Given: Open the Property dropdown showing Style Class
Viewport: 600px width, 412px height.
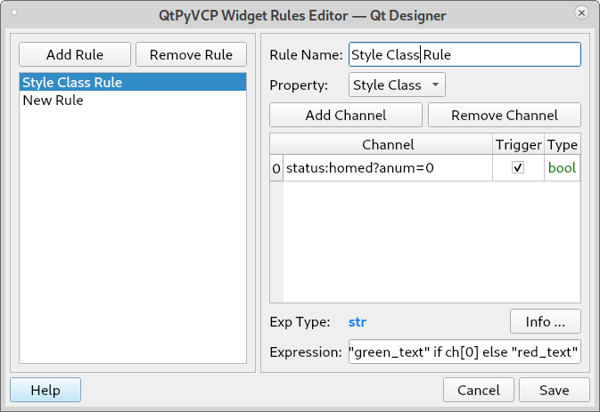Looking at the screenshot, I should point(397,85).
